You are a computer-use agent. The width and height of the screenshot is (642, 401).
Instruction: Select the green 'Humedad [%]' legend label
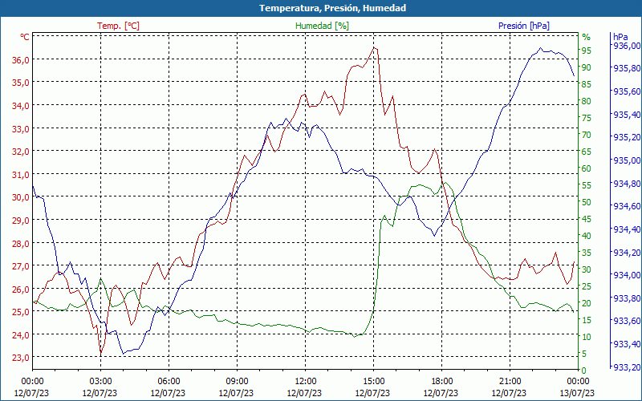(323, 26)
